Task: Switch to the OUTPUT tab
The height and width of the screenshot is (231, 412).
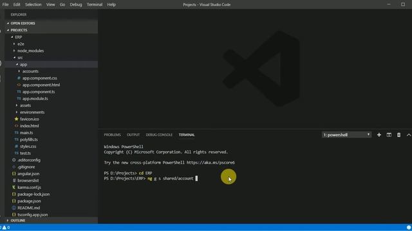Action: (133, 135)
